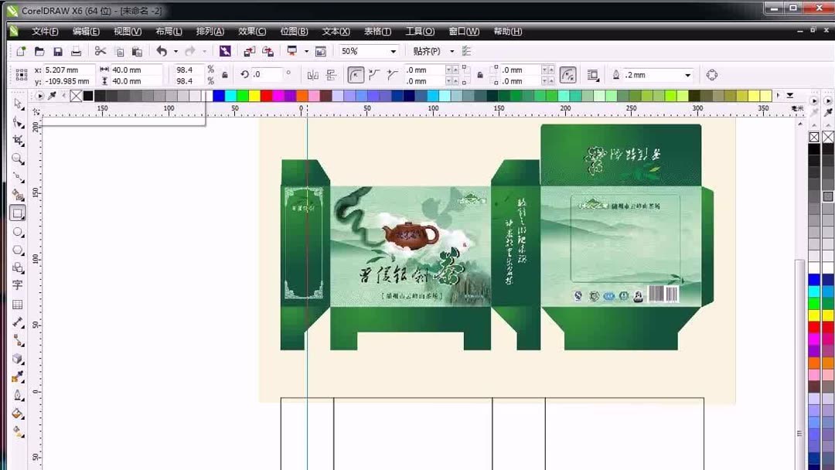Click the Paste icon in the toolbar
Screen dimensions: 835x470
coord(138,51)
